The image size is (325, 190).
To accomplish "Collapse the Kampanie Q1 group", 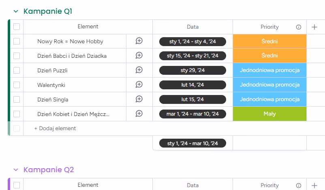I will click(16, 11).
